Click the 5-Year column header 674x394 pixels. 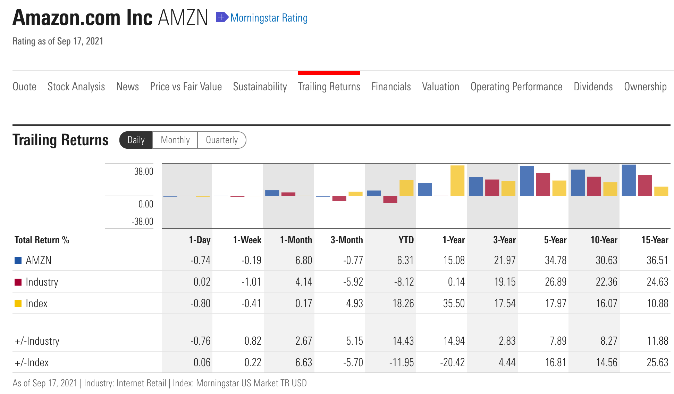tap(555, 240)
